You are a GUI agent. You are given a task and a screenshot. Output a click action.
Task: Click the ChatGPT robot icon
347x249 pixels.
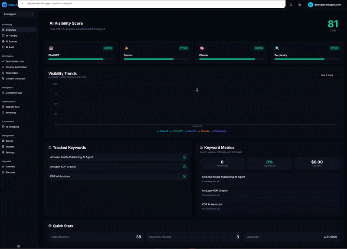(x=51, y=48)
